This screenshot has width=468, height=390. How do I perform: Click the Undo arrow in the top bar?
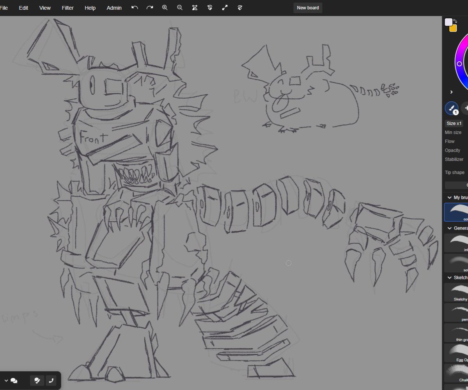[135, 7]
